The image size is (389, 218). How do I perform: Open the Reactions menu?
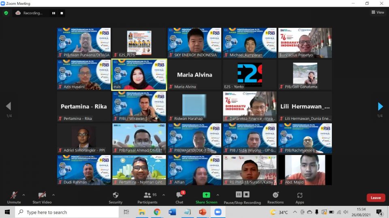(x=276, y=197)
